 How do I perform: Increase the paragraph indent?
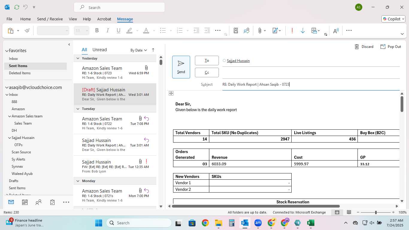click(207, 31)
